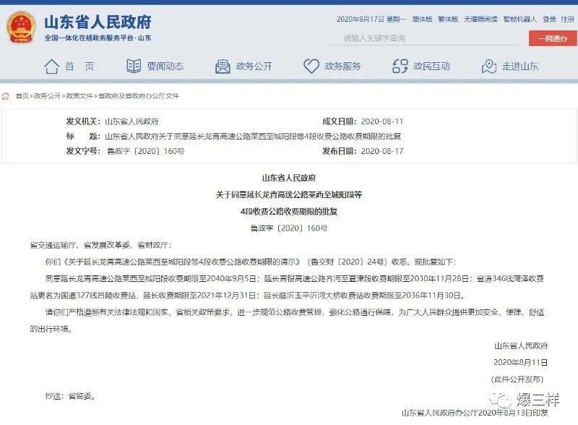The height and width of the screenshot is (425, 578).
Task: Click the 登录 login link
Action: [549, 20]
